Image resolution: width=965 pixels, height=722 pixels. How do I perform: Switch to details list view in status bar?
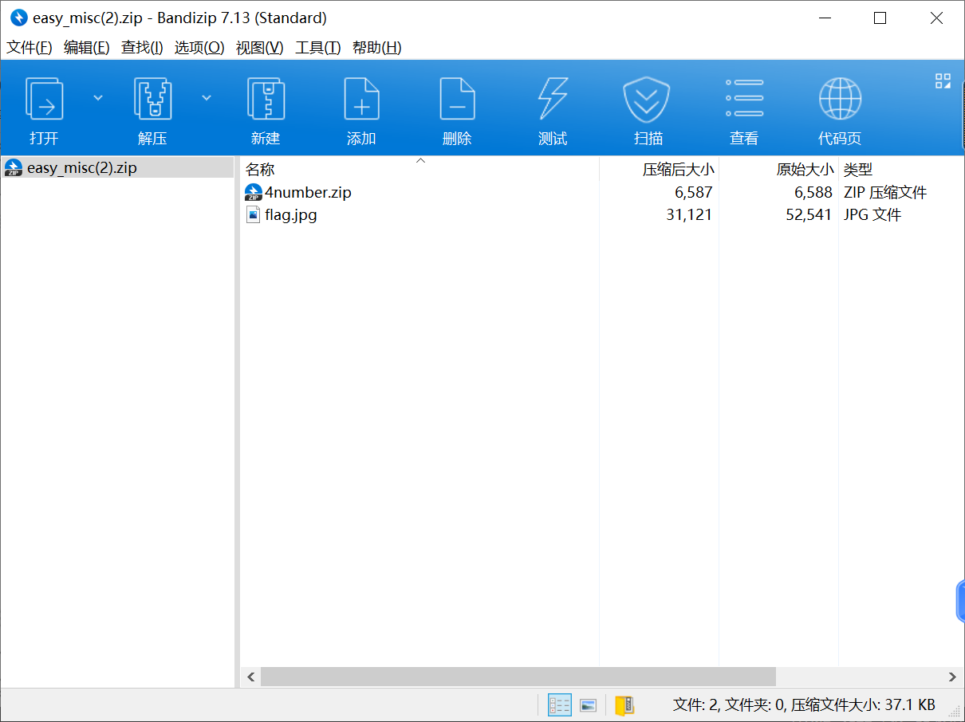pyautogui.click(x=560, y=704)
